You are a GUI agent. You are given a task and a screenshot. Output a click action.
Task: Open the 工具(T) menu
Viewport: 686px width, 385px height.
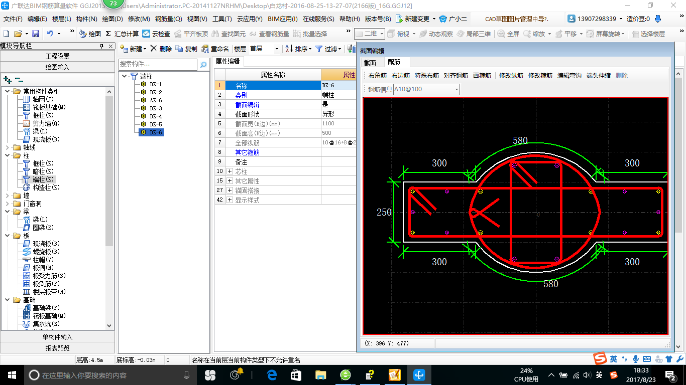(x=222, y=19)
